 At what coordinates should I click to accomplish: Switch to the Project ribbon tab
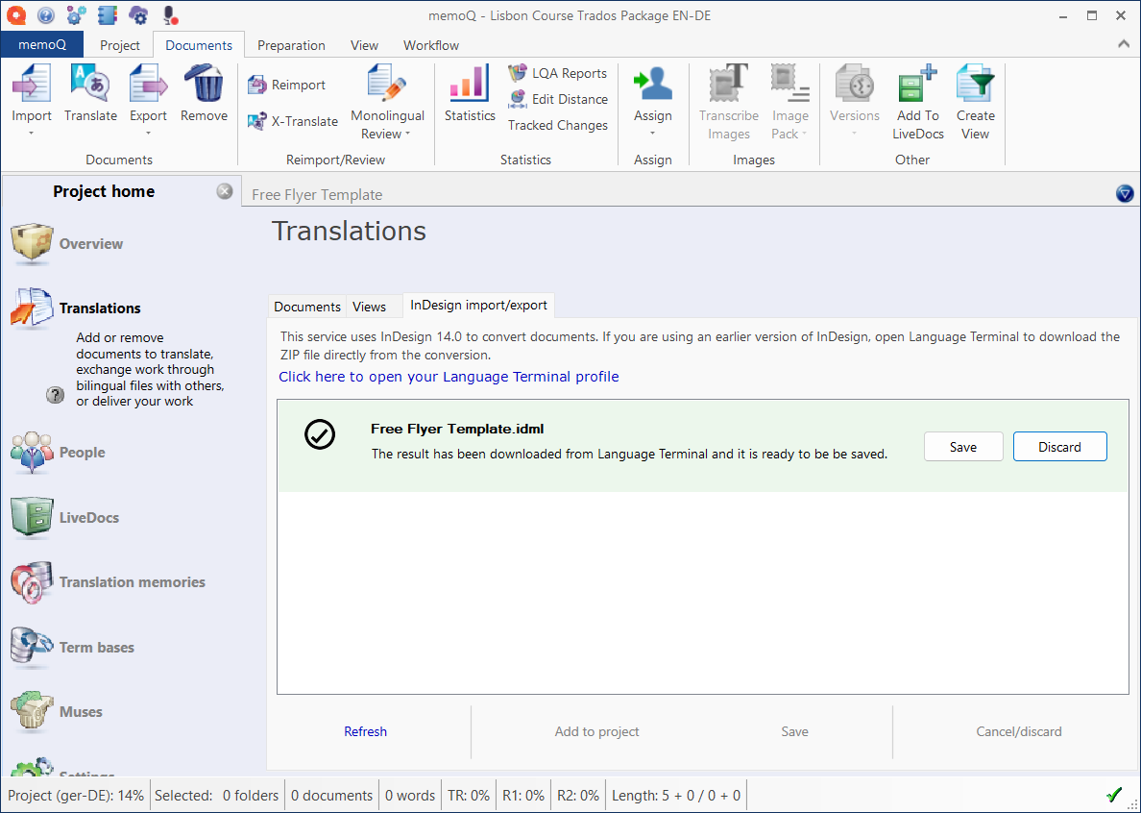[120, 45]
